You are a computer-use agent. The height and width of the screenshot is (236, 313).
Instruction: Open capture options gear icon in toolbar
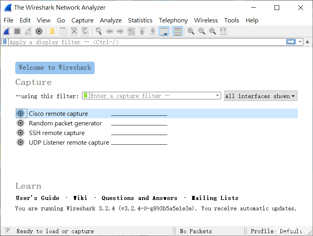[39, 31]
